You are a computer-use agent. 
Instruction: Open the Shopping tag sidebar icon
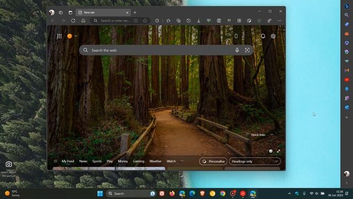tap(347, 24)
